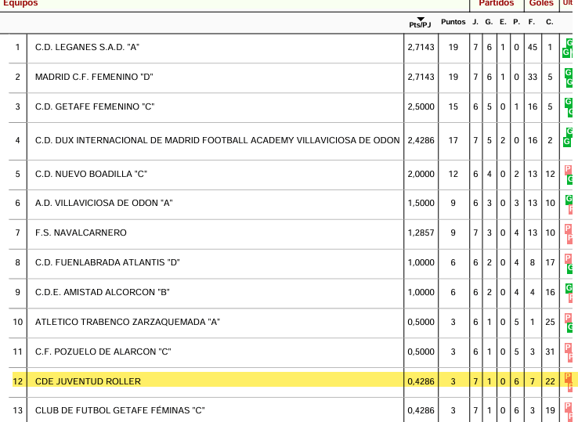The image size is (578, 422).
Task: Click the P. column header
Action: coord(516,22)
